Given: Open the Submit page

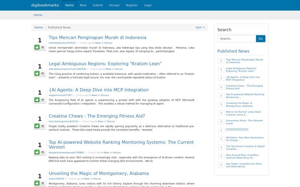Looking at the screenshot, I should point(97,5).
